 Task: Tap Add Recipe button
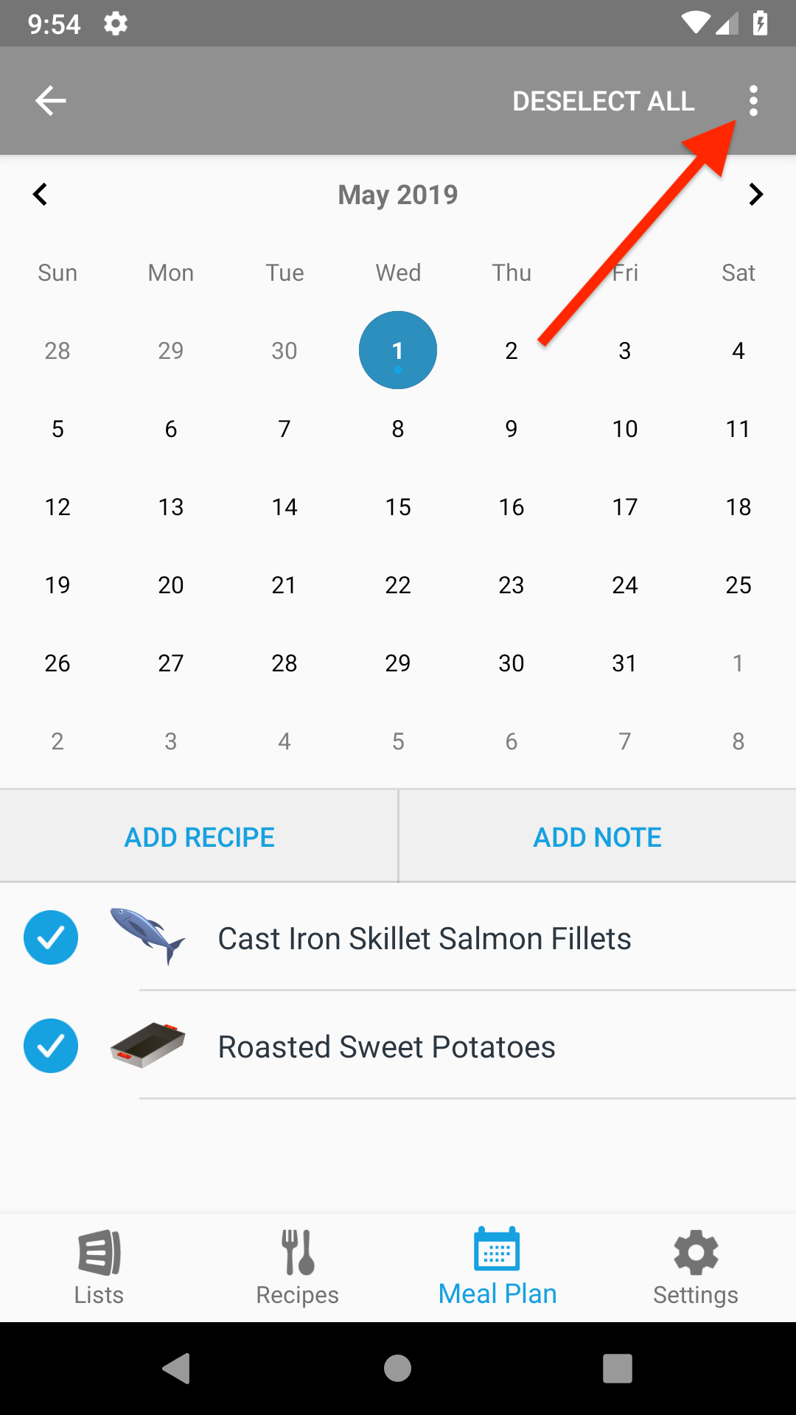199,837
